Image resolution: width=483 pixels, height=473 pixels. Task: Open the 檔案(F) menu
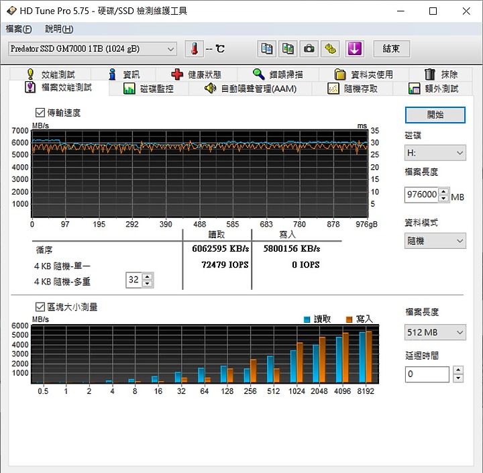pyautogui.click(x=19, y=29)
